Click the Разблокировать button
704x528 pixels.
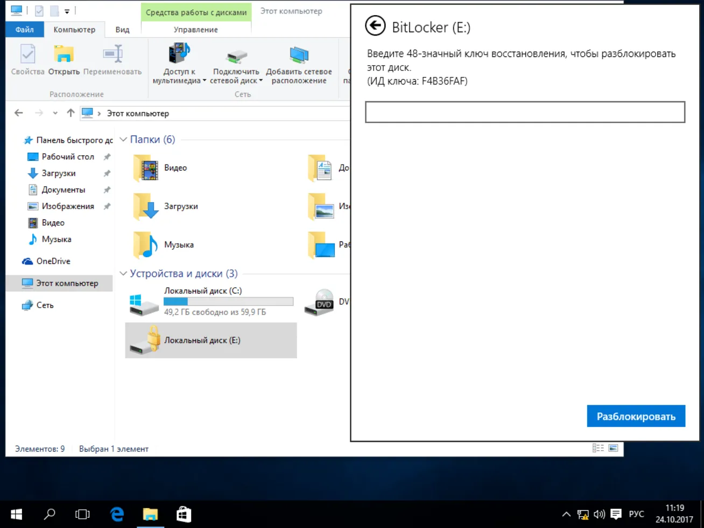pyautogui.click(x=636, y=416)
